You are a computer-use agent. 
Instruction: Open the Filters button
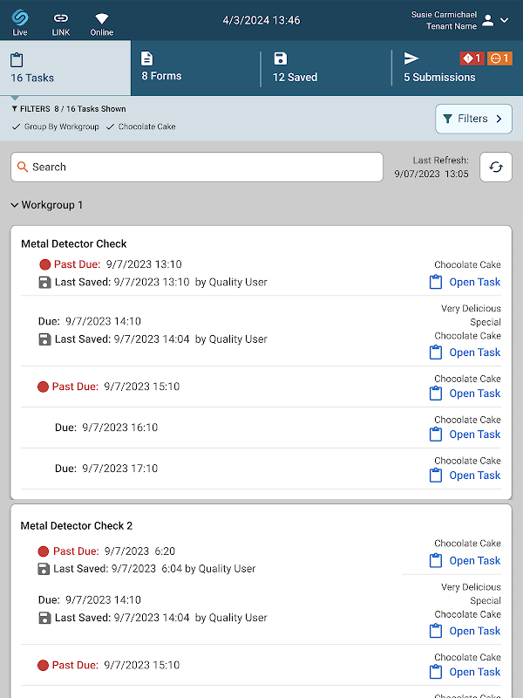(x=473, y=119)
